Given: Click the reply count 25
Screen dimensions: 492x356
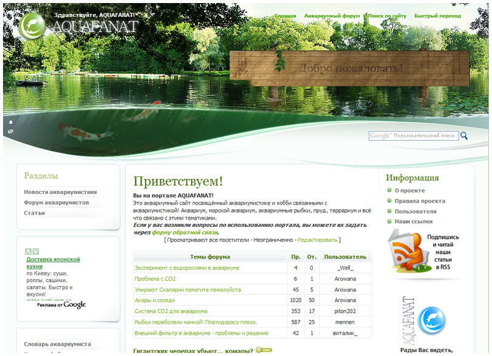Looking at the screenshot, I should click(312, 322).
